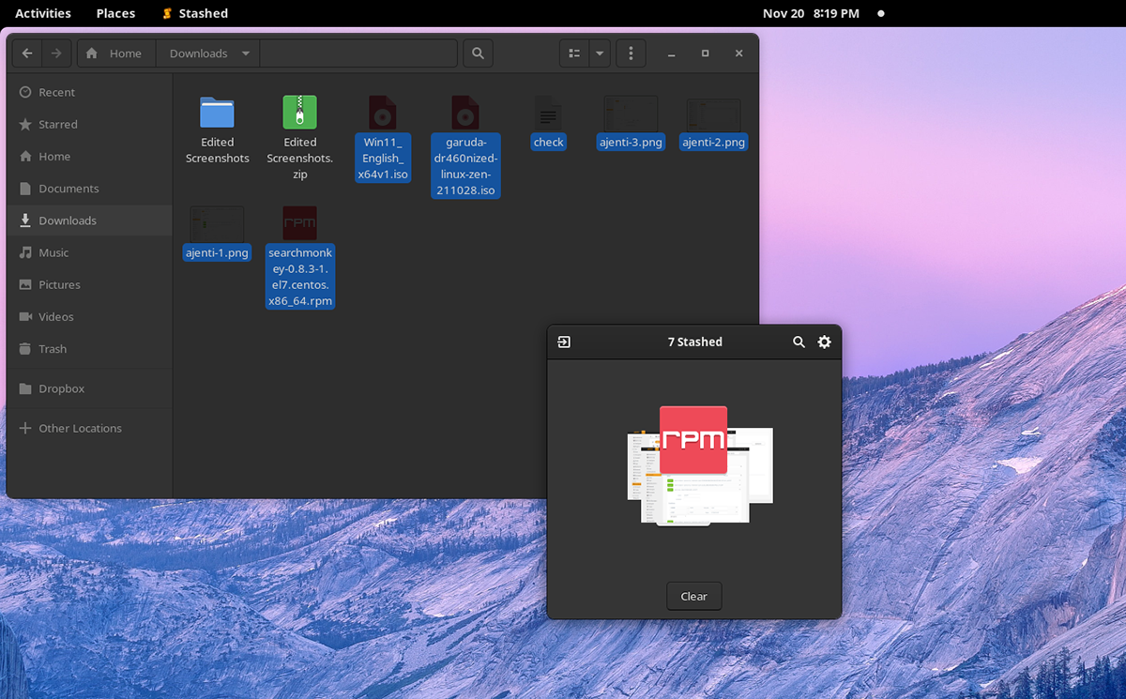This screenshot has width=1126, height=699.
Task: Open file manager search
Action: 478,53
